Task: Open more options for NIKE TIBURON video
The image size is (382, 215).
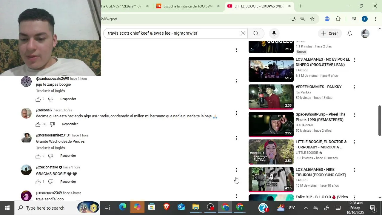Action: tap(354, 170)
